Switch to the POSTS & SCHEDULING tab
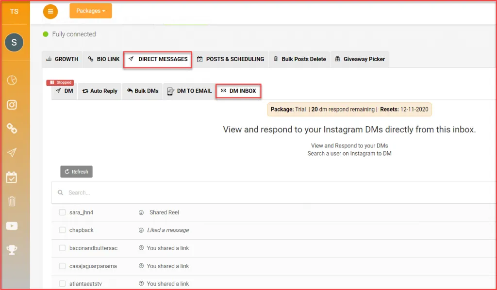Viewport: 497px width, 290px height. pyautogui.click(x=231, y=59)
